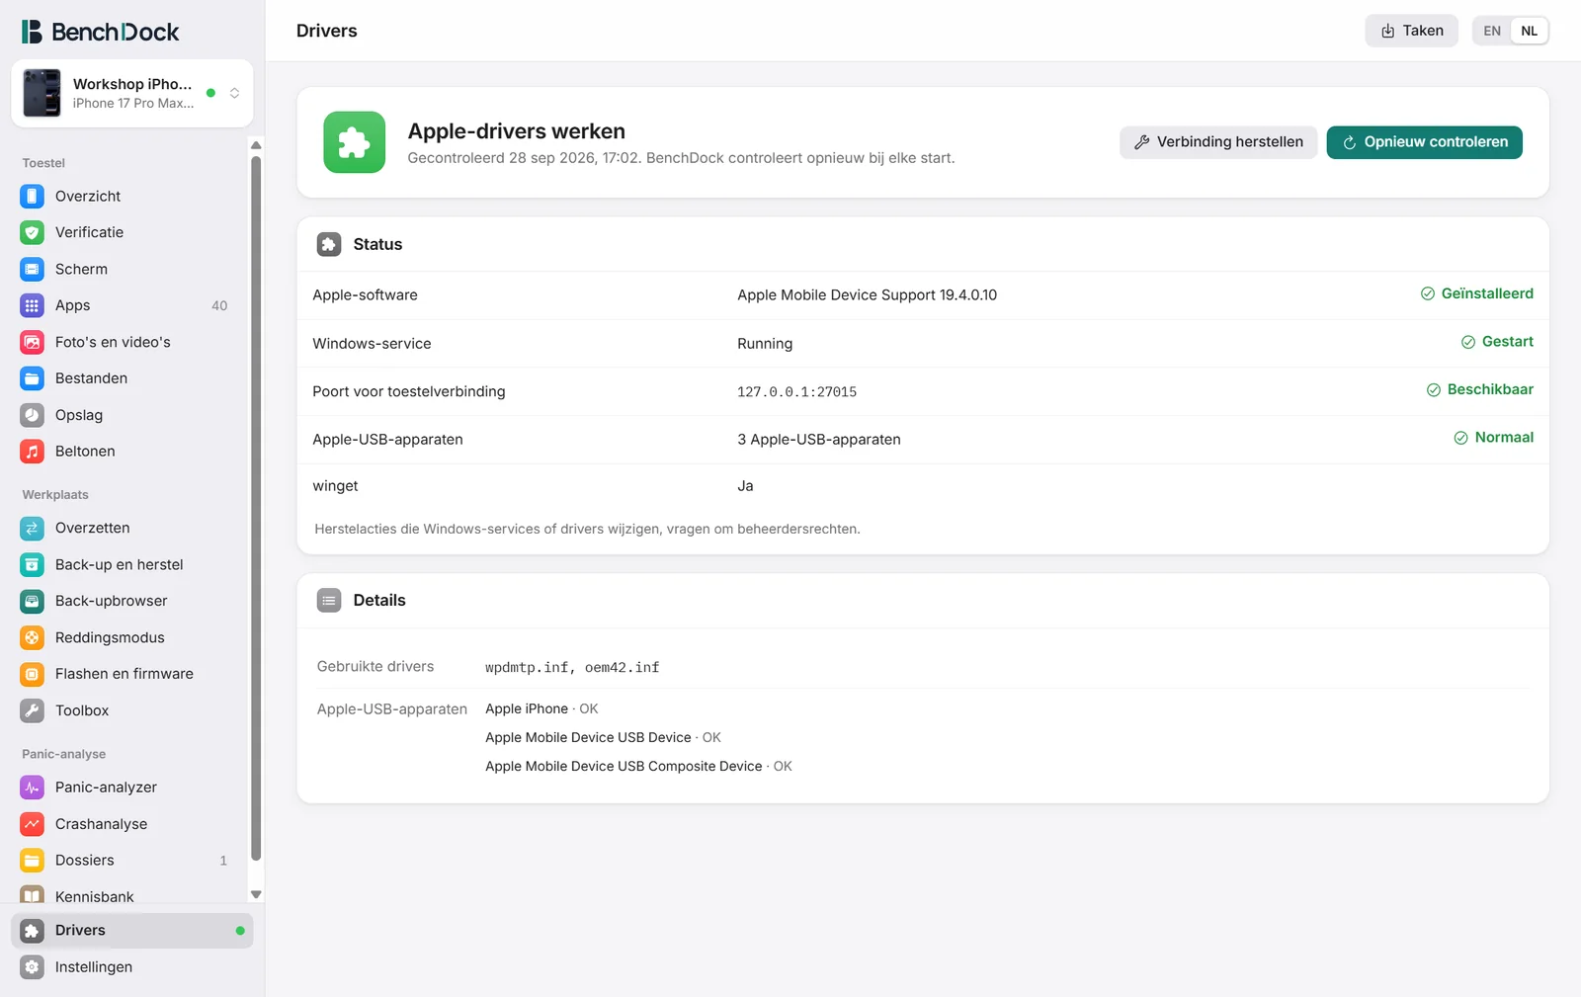Open the Apps section label

point(72,305)
